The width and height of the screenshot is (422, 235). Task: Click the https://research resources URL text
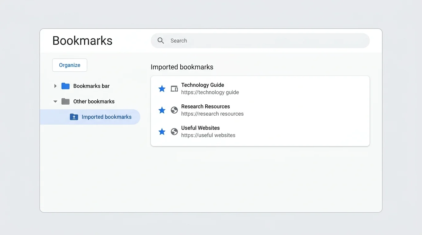tap(213, 114)
